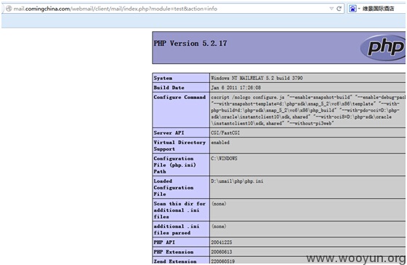The image size is (407, 265).
Task: Select the enabled value cell
Action: pos(220,143)
